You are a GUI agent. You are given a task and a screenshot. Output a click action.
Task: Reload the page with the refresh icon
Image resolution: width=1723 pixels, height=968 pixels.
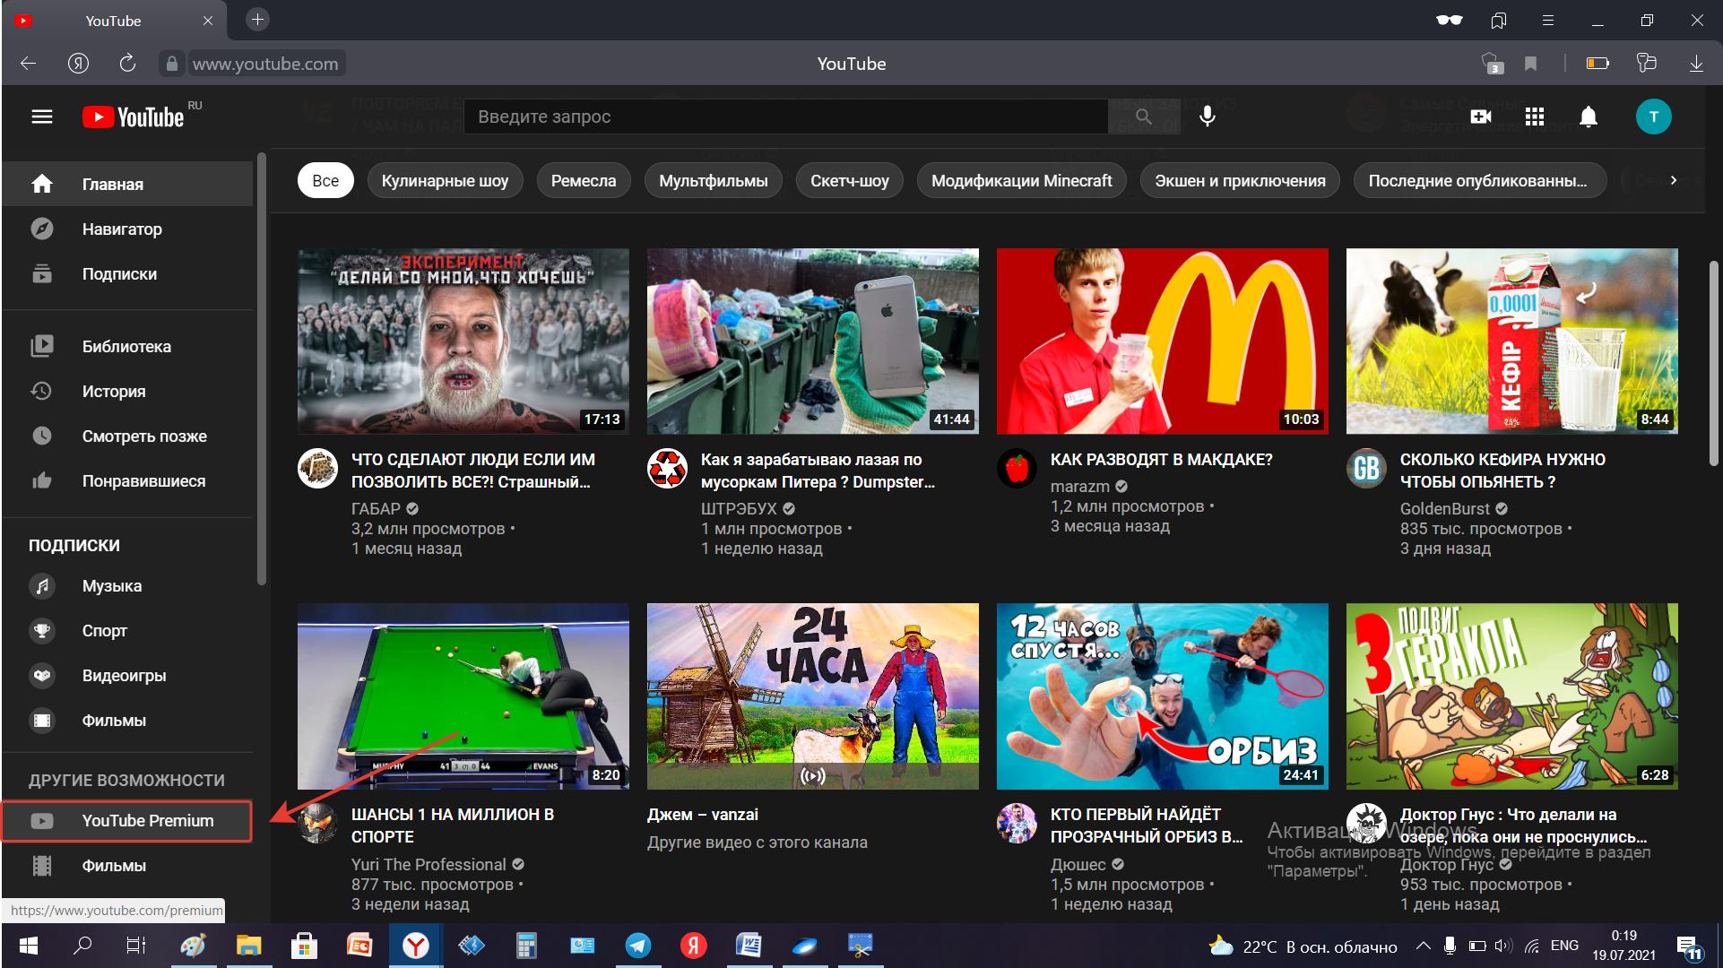tap(127, 64)
